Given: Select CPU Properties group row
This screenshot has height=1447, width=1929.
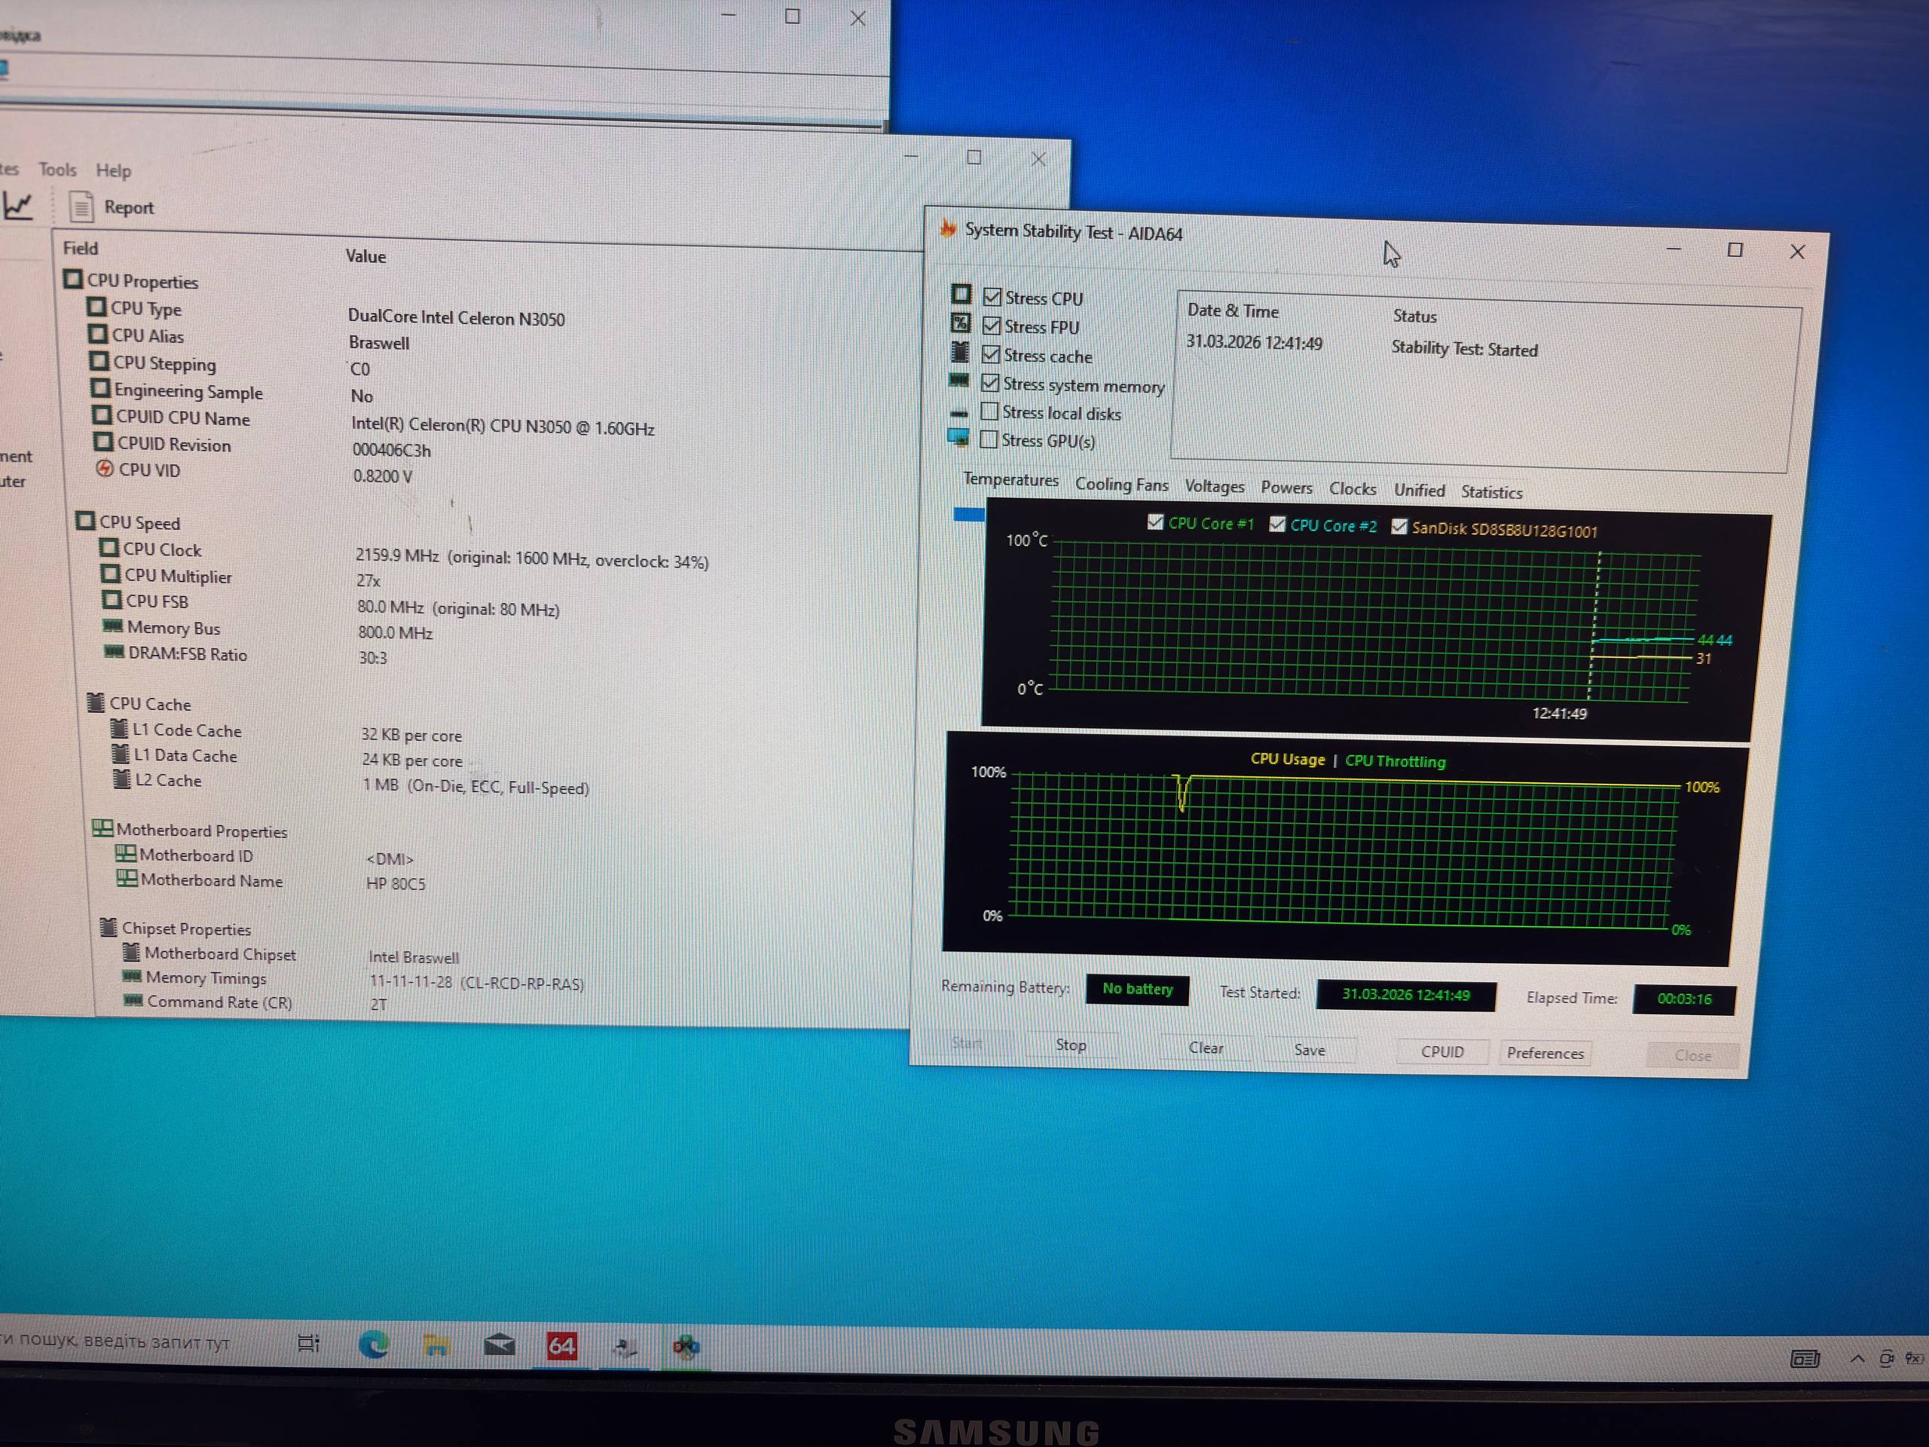Looking at the screenshot, I should coord(142,281).
